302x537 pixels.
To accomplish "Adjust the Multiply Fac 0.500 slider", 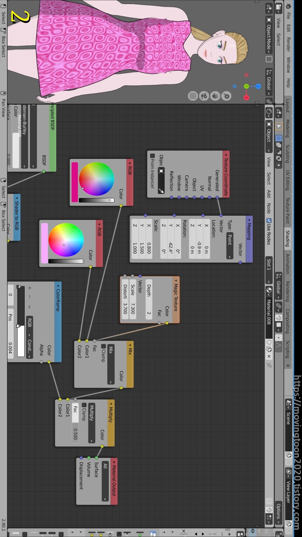I will 75,423.
